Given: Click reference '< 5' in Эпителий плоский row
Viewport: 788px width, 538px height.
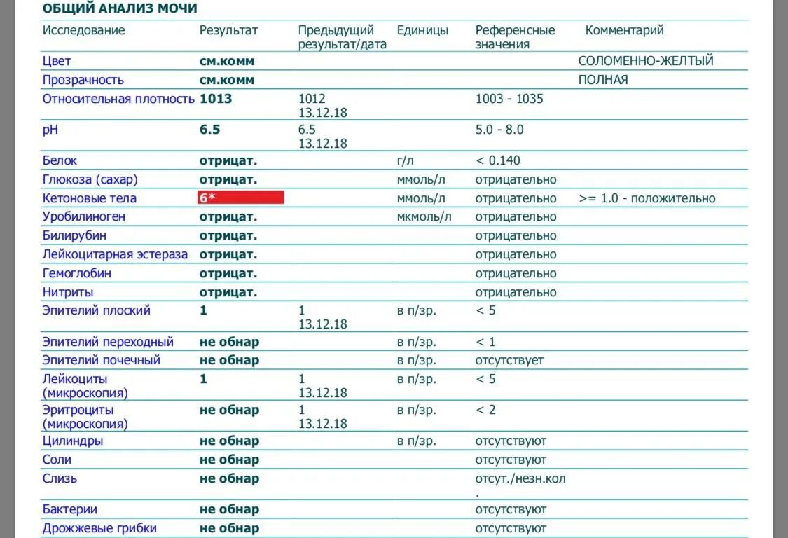Looking at the screenshot, I should [485, 310].
